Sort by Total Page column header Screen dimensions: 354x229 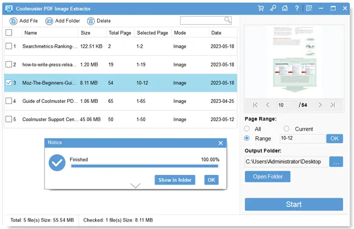point(120,33)
